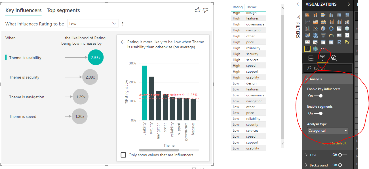Select the clustered bar chart visual
The image size is (369, 169).
point(323,15)
